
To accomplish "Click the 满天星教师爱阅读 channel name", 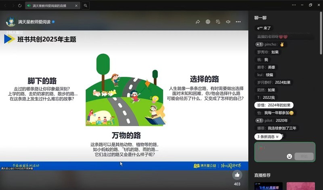I will [x=34, y=22].
